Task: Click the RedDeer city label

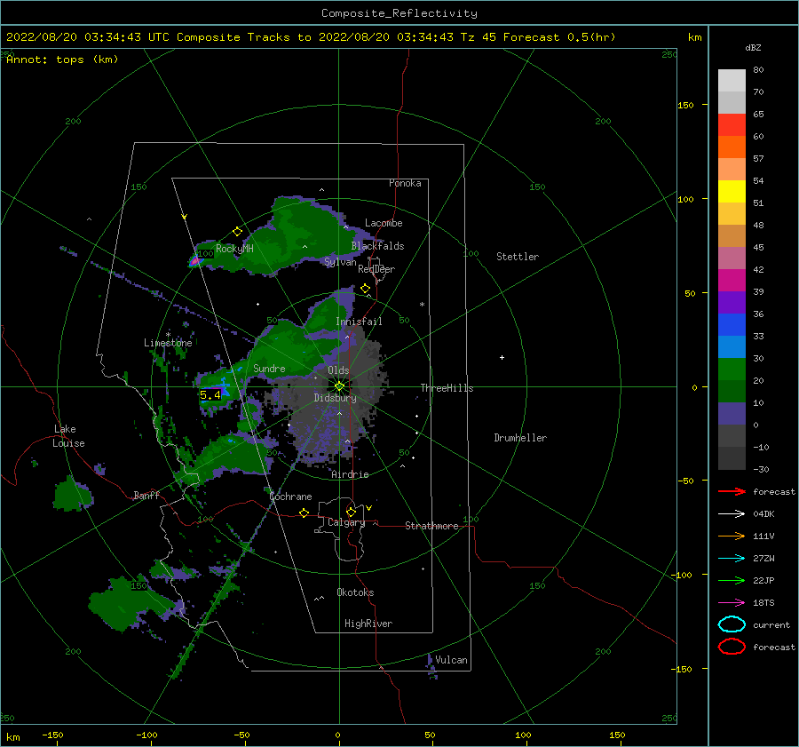Action: 376,269
